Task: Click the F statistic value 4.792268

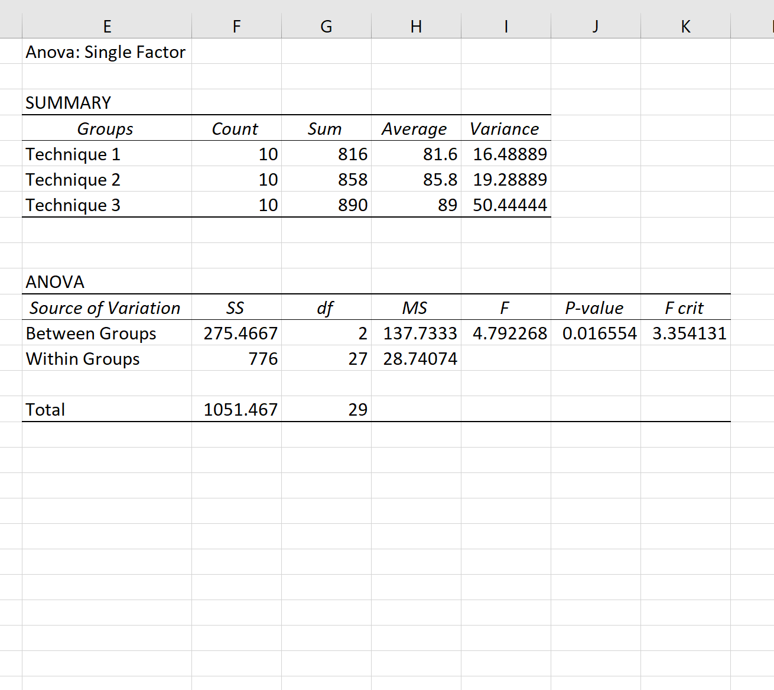Action: pos(506,333)
